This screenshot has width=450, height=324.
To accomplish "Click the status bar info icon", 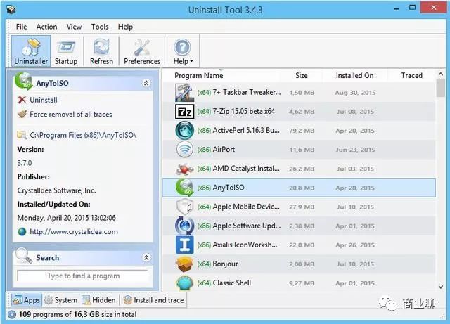I will pos(12,315).
